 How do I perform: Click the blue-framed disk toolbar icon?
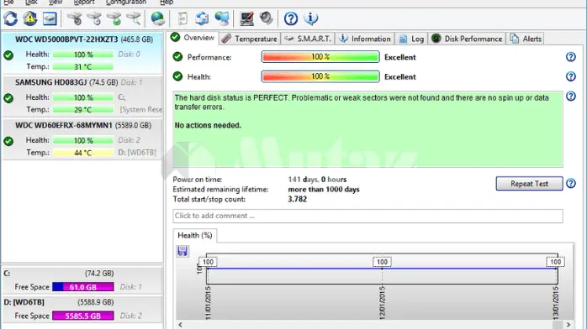point(50,18)
